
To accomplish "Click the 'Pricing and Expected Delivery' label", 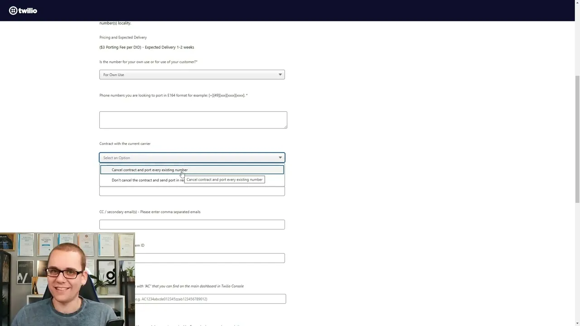I will (x=123, y=37).
